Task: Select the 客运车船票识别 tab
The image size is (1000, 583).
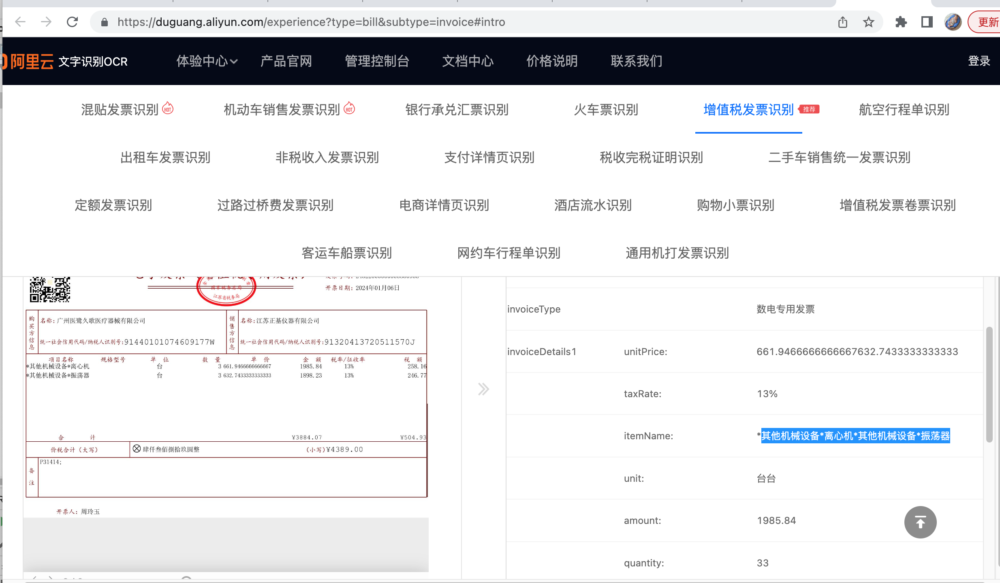Action: pyautogui.click(x=347, y=253)
